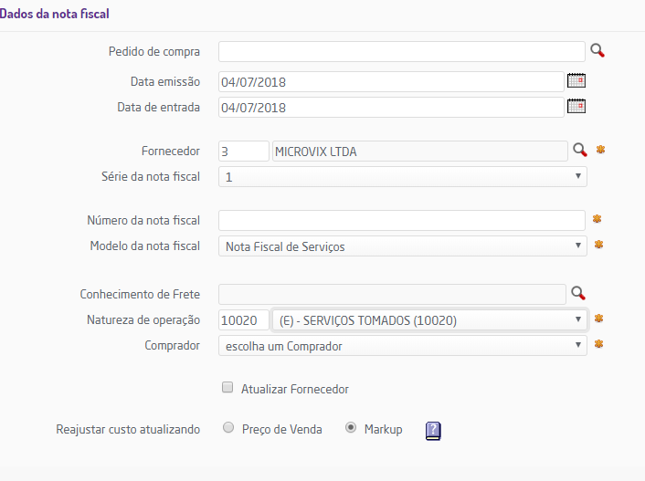
Task: Focus the Pedido de compra field
Action: coord(401,51)
